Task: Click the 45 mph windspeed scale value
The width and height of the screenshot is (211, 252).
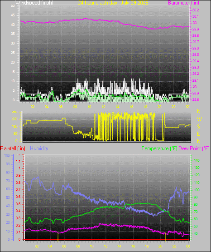Action: point(13,15)
